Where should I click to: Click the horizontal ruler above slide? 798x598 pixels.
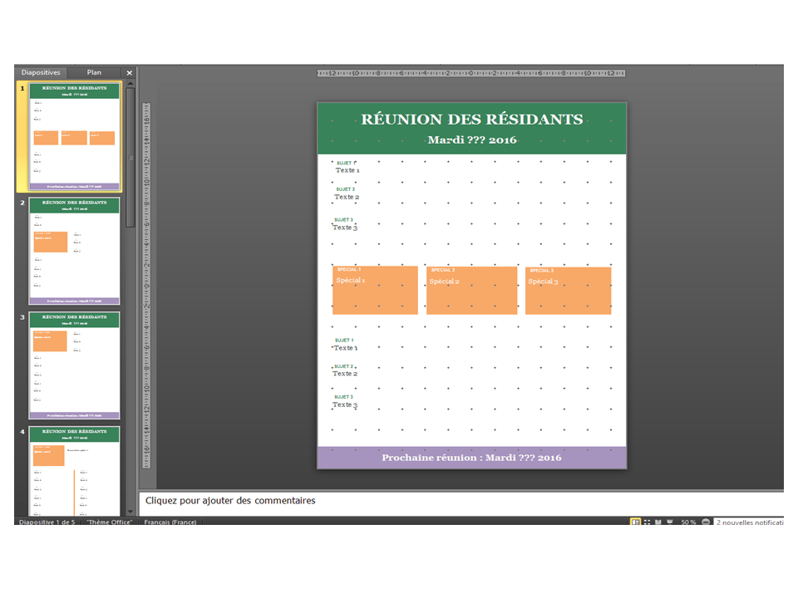pyautogui.click(x=471, y=73)
